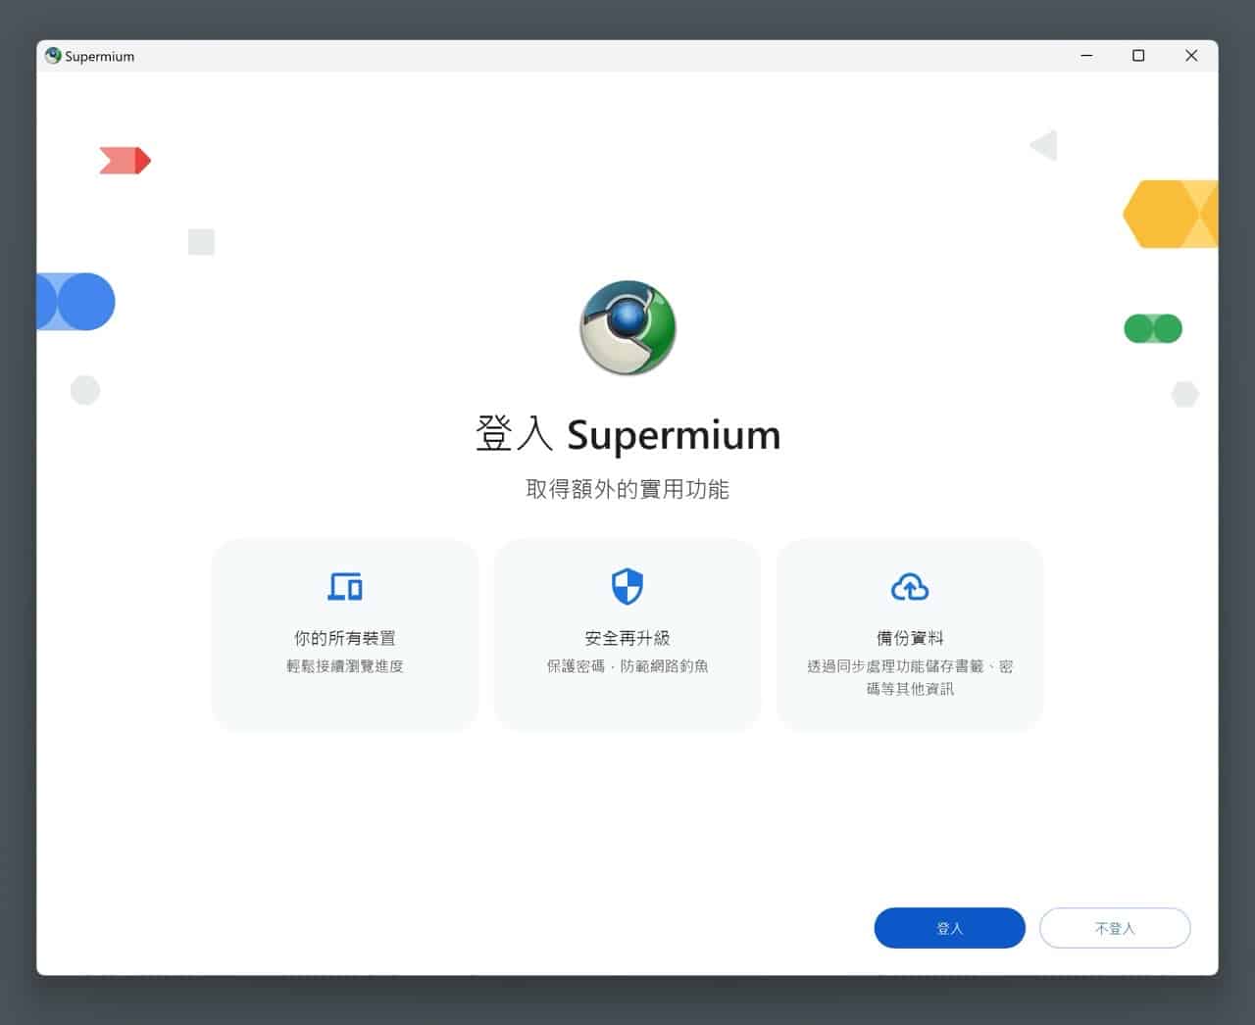This screenshot has width=1255, height=1025.
Task: Maximize the Supermium window
Action: point(1138,56)
